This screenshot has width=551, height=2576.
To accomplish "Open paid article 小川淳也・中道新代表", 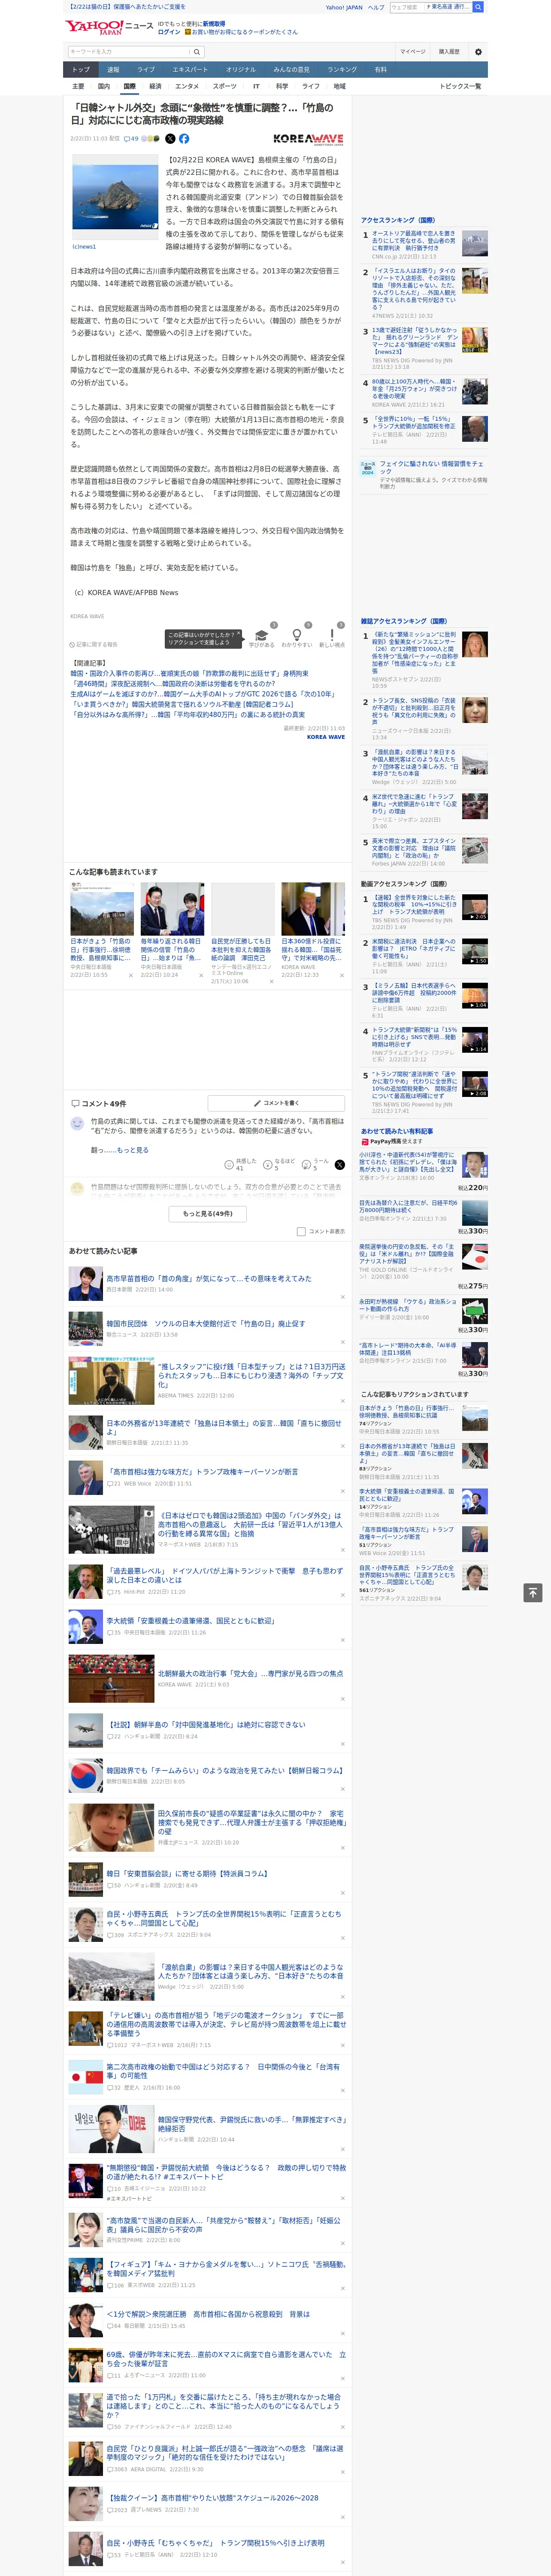I will click(x=408, y=1162).
